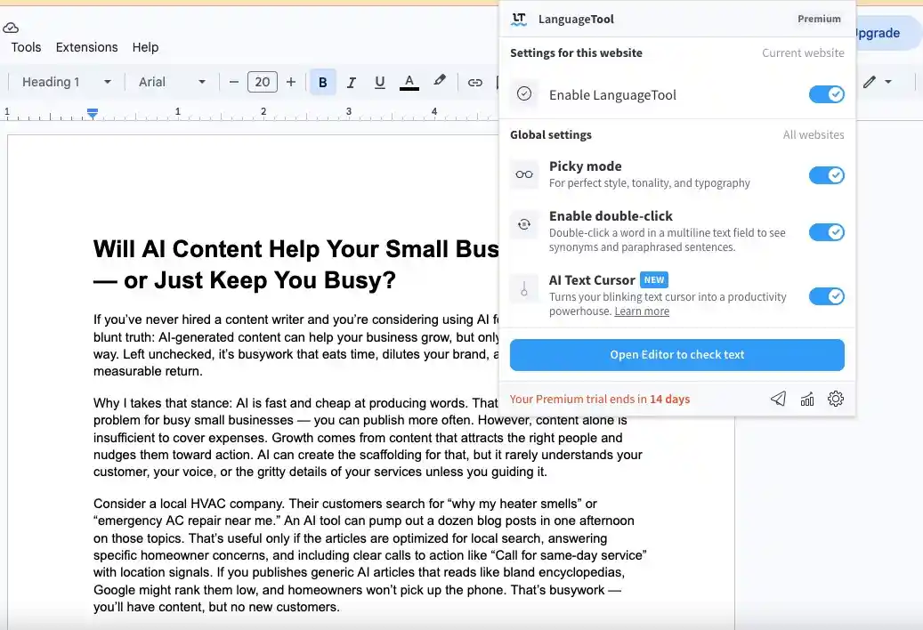Open the LanguageTool statistics chart icon
Viewport: 923px width, 630px height.
(x=807, y=399)
